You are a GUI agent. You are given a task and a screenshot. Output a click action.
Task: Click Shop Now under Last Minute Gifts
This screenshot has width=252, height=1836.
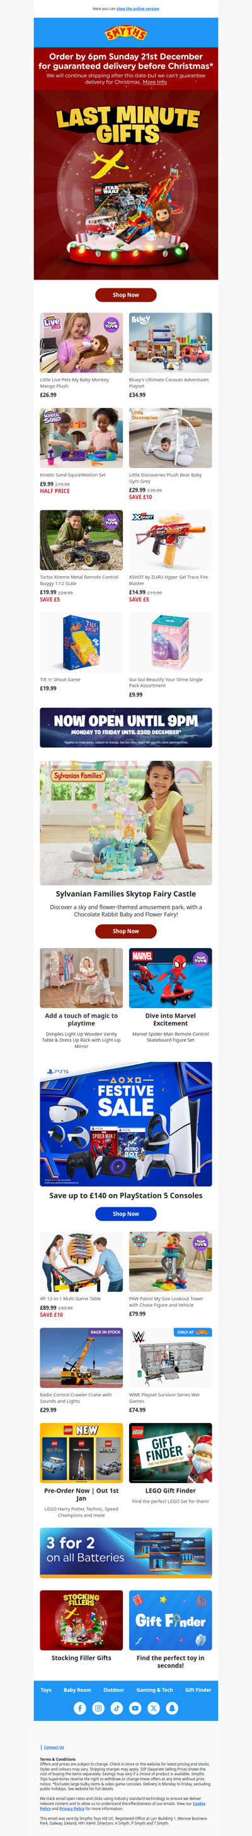click(125, 294)
